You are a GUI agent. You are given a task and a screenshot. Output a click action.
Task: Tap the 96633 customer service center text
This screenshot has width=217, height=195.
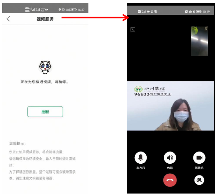pos(153,94)
